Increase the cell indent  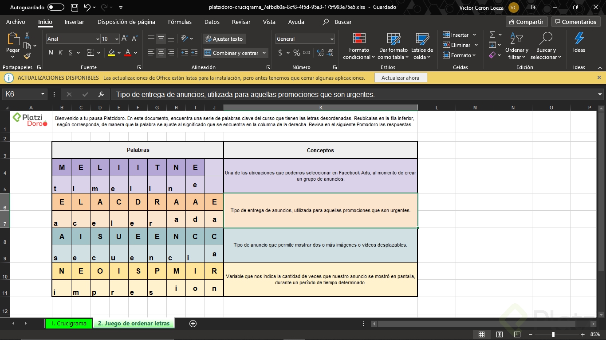(x=194, y=53)
